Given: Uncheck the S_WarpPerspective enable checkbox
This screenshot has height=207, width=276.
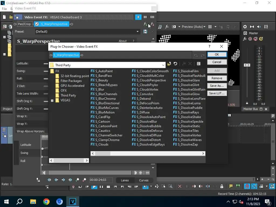Looking at the screenshot, I should [37, 24].
